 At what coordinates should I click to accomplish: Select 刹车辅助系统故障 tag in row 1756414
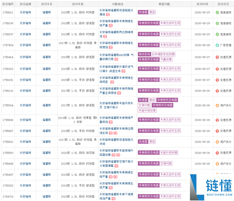tap(163, 54)
